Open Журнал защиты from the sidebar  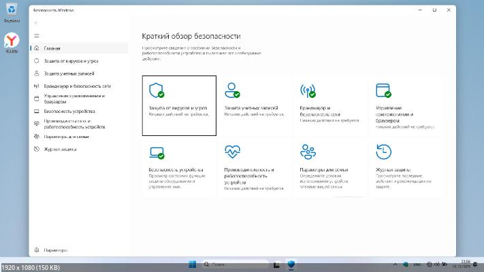coord(61,148)
